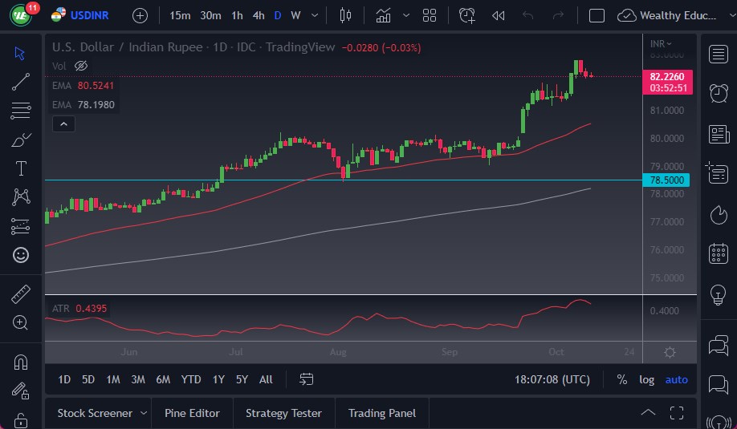This screenshot has height=429, width=737.
Task: Click the USDINR symbol search button
Action: point(84,15)
